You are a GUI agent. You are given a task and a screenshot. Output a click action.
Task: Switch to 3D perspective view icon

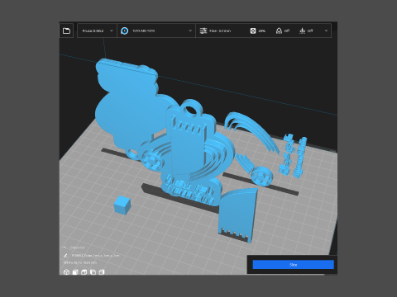[x=66, y=272]
